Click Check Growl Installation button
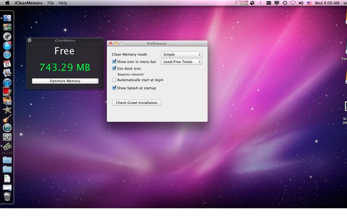The height and width of the screenshot is (217, 347). click(137, 103)
